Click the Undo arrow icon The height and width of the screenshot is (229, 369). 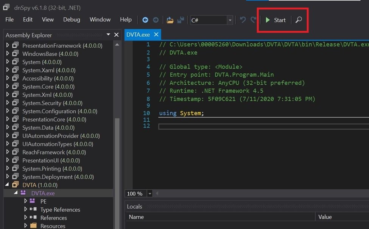point(242,20)
